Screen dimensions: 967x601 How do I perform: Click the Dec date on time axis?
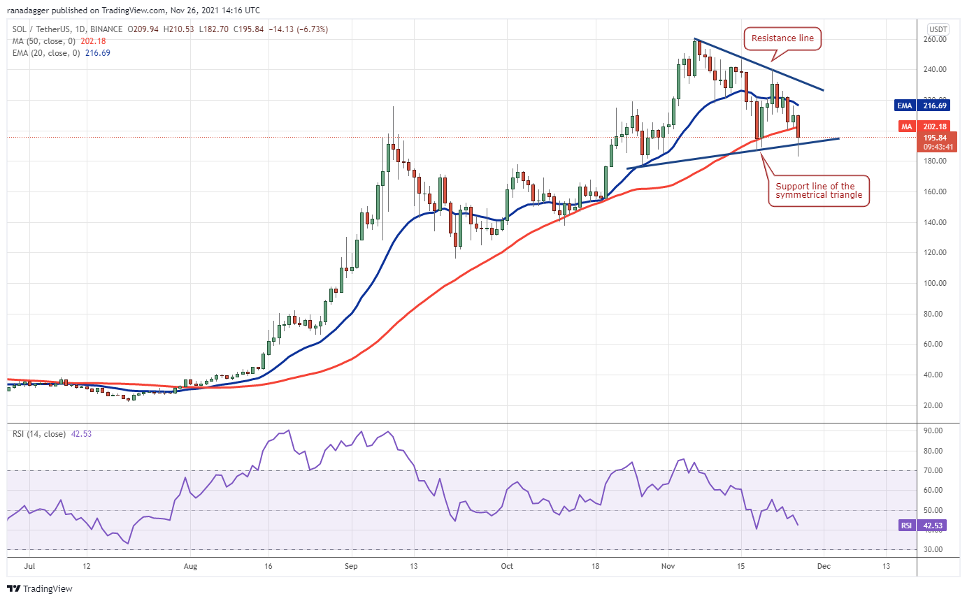pos(824,567)
